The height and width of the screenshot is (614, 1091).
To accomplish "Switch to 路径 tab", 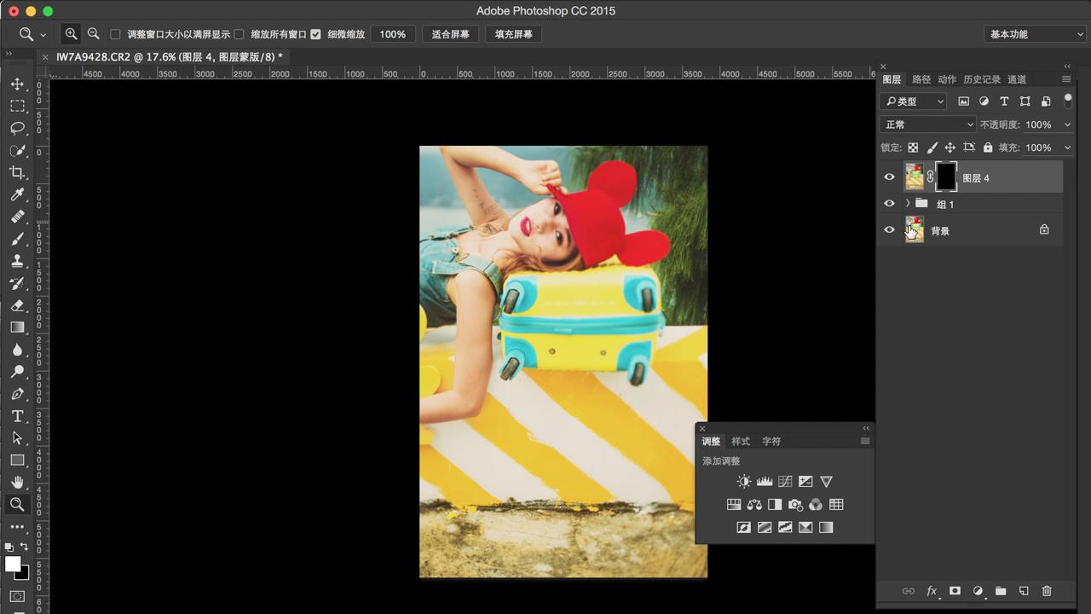I will [921, 79].
